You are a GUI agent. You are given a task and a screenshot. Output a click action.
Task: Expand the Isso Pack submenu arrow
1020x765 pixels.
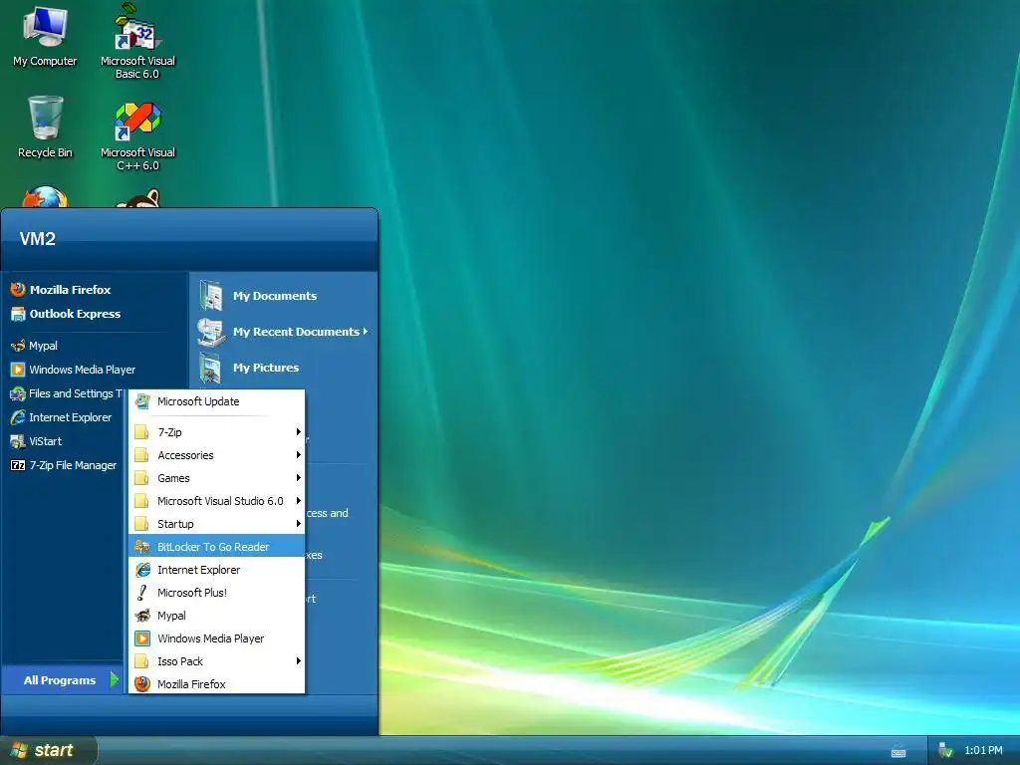(x=298, y=661)
